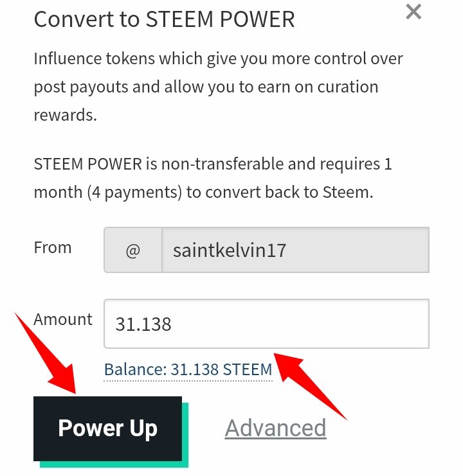Image resolution: width=463 pixels, height=476 pixels.
Task: Click the word "rewards." in the description
Action: pos(65,114)
